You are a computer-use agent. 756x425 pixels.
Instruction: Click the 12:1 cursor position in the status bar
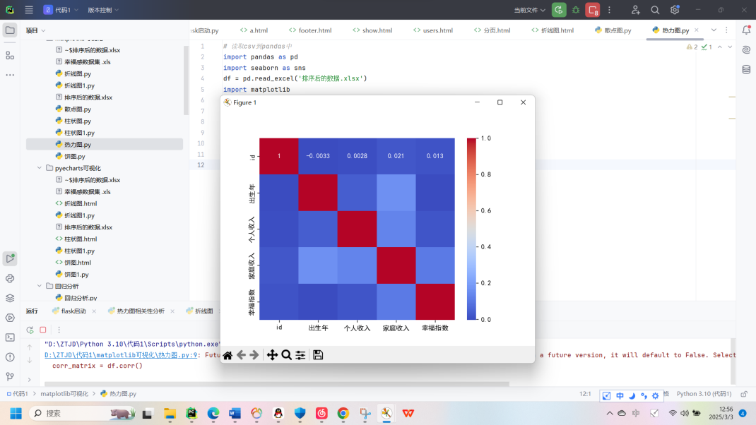pyautogui.click(x=585, y=394)
